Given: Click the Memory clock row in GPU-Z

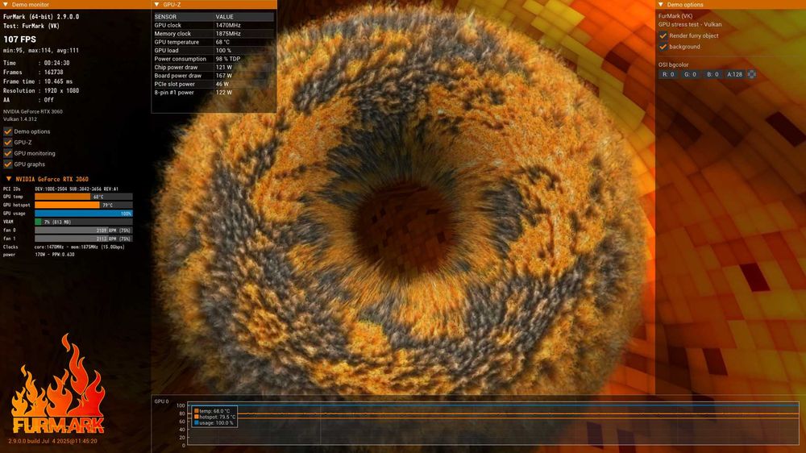Looking at the screenshot, I should 214,33.
